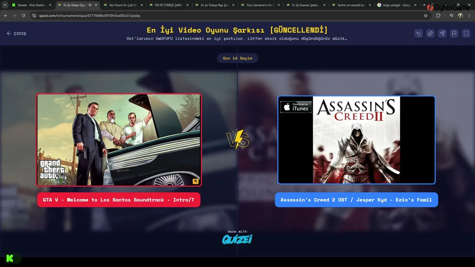Reload the current page

pyautogui.click(x=23, y=16)
